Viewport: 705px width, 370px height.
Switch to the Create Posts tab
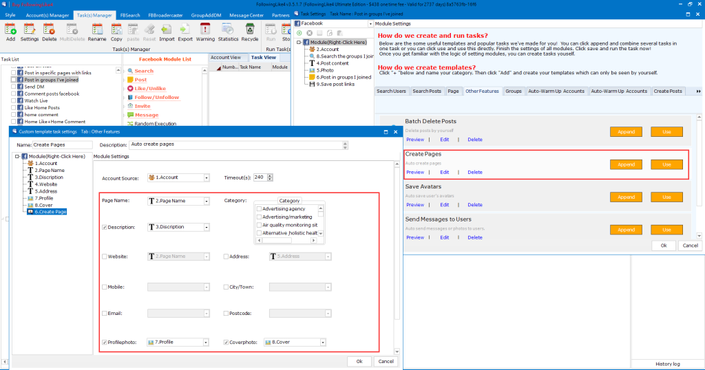coord(668,91)
